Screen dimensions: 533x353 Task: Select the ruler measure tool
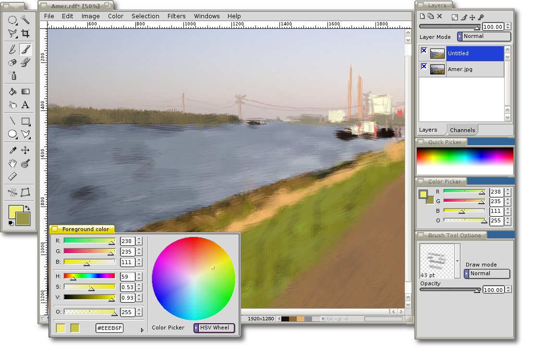click(12, 177)
